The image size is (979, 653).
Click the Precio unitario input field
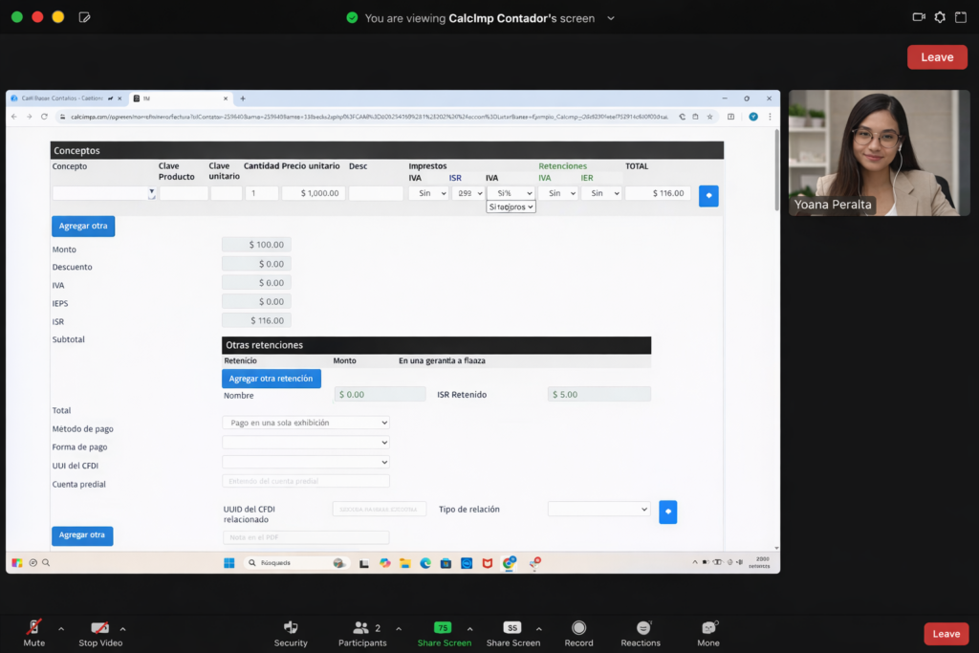pyautogui.click(x=313, y=193)
